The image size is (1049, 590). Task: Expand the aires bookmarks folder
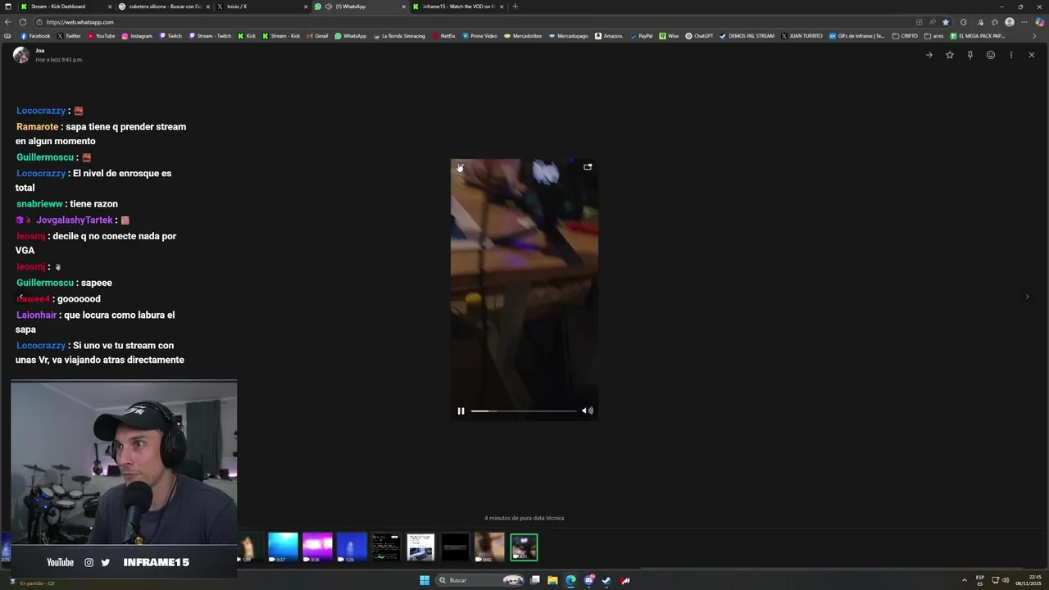[933, 36]
